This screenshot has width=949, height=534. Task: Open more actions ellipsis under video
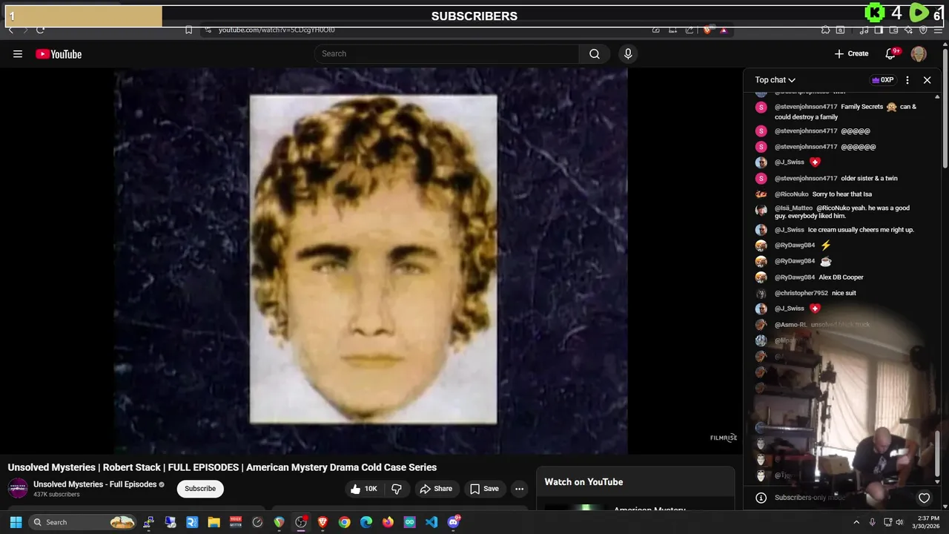(x=519, y=489)
